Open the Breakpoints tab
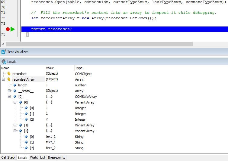 pos(56,157)
